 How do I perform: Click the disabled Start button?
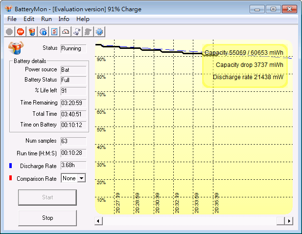[x=47, y=197]
